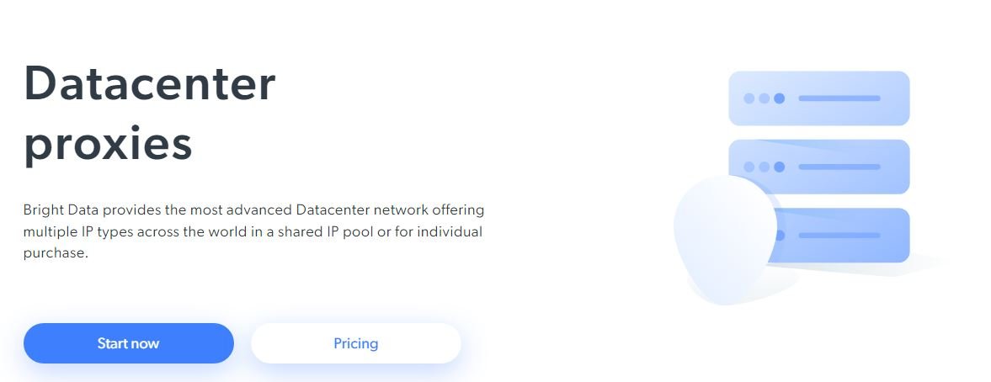Click the Start now button

(128, 343)
